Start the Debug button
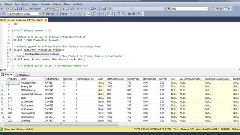 tap(62, 14)
